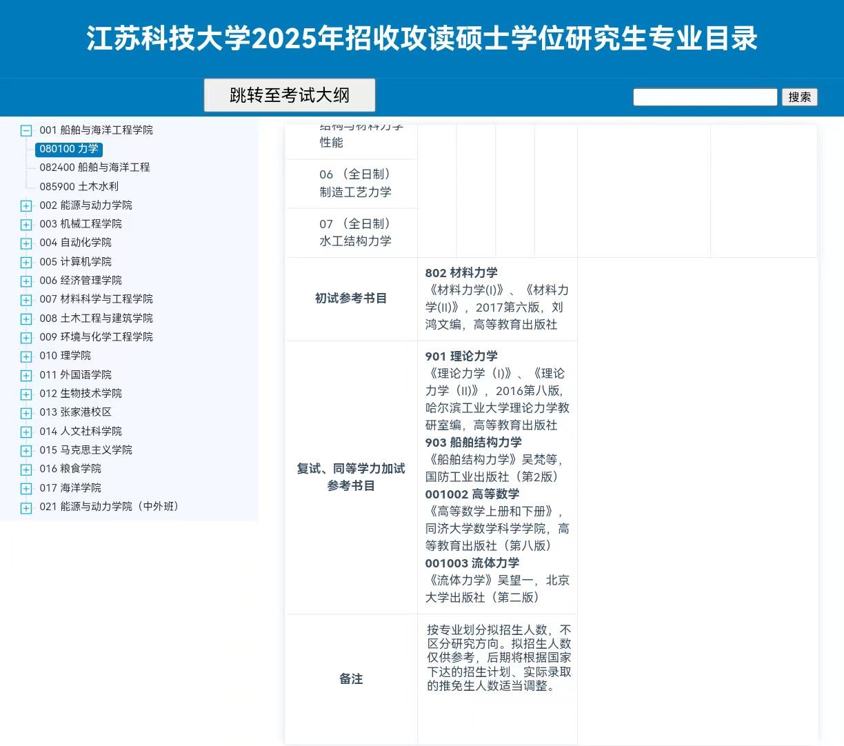Viewport: 844px width, 746px height.
Task: Expand the 016 粮食学院 node
Action: click(x=26, y=469)
